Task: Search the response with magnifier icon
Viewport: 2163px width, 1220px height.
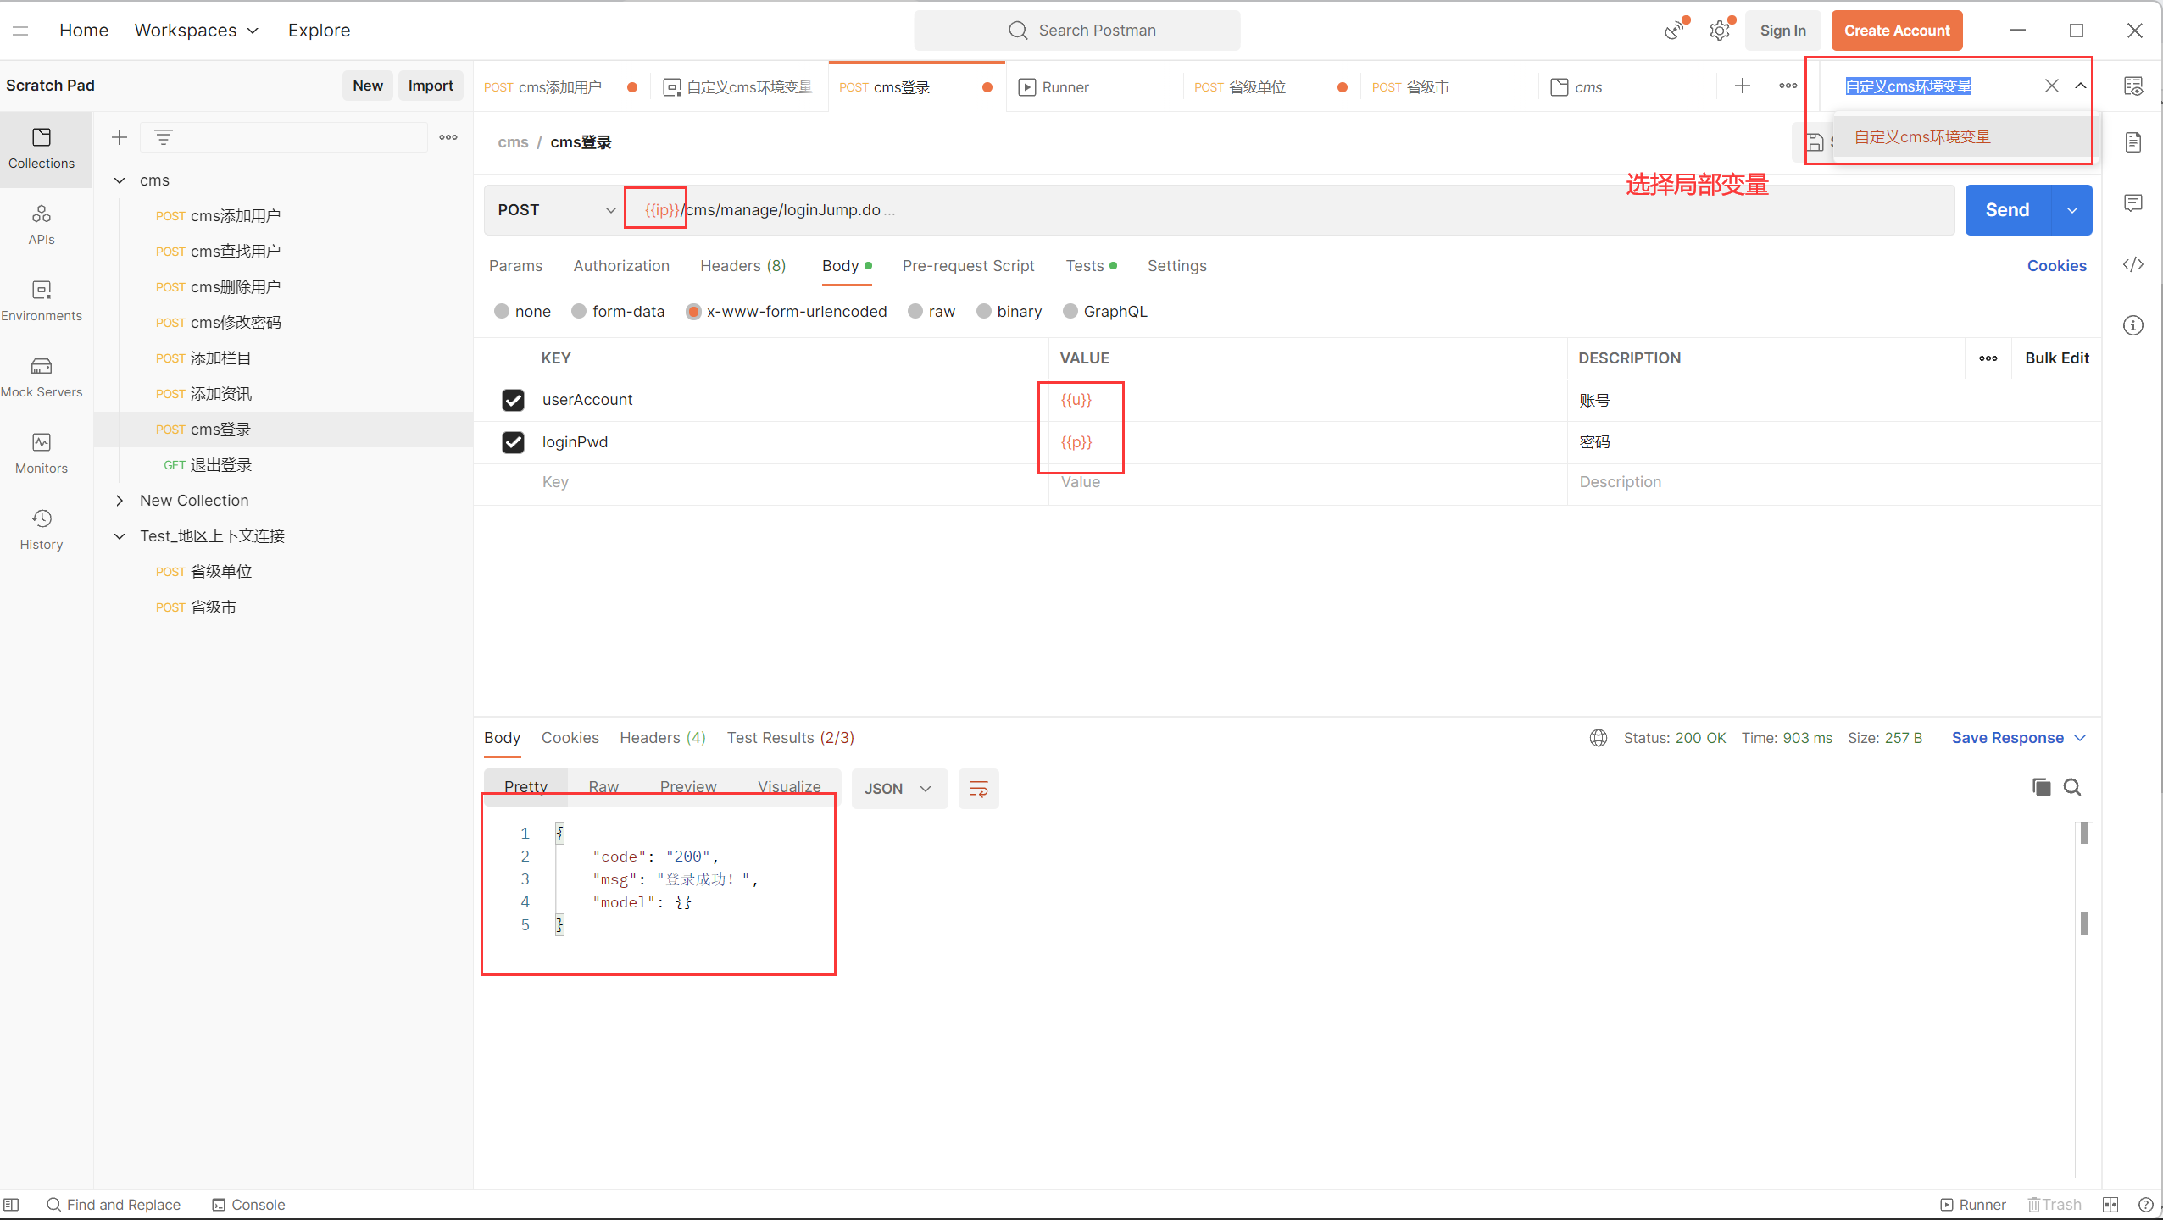Action: 2072,787
